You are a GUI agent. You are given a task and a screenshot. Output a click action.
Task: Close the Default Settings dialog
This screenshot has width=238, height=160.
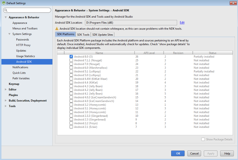pyautogui.click(x=233, y=3)
